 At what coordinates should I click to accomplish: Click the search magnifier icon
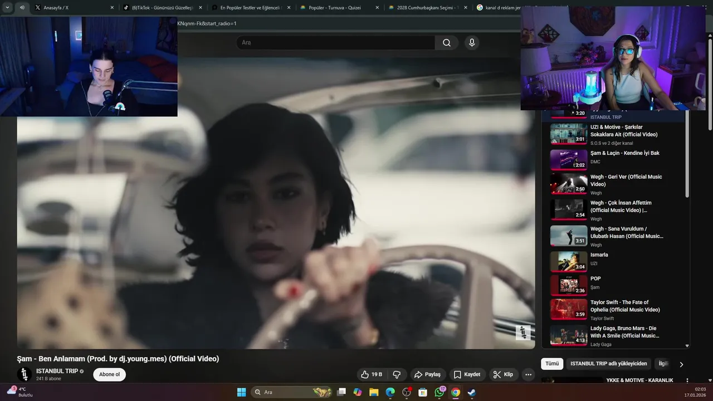[x=447, y=43]
